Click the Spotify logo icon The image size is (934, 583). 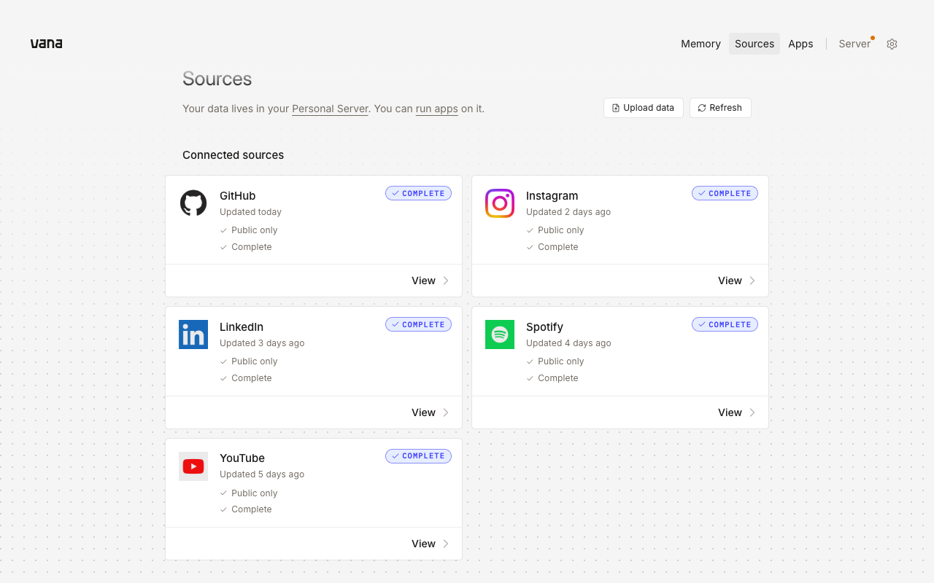pos(500,334)
